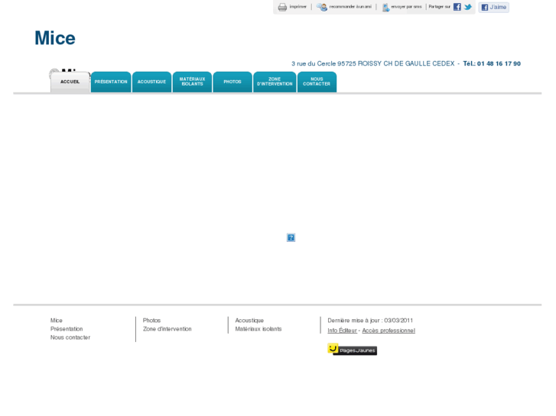The image size is (556, 416).
Task: Go to the Photos tab
Action: coord(232,82)
